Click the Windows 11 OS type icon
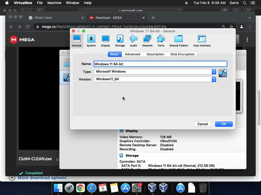This screenshot has height=195, width=261. 223,73
